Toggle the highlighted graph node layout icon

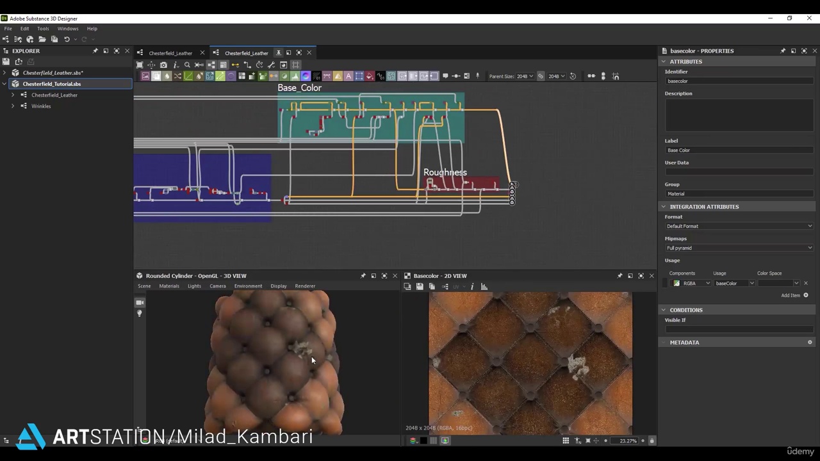tap(211, 65)
